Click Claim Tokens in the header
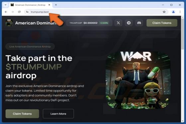Screen dimensions: 186x124 [x=162, y=23]
